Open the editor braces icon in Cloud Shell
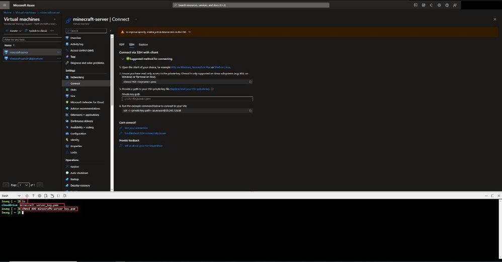The width and height of the screenshot is (502, 262). [58, 196]
